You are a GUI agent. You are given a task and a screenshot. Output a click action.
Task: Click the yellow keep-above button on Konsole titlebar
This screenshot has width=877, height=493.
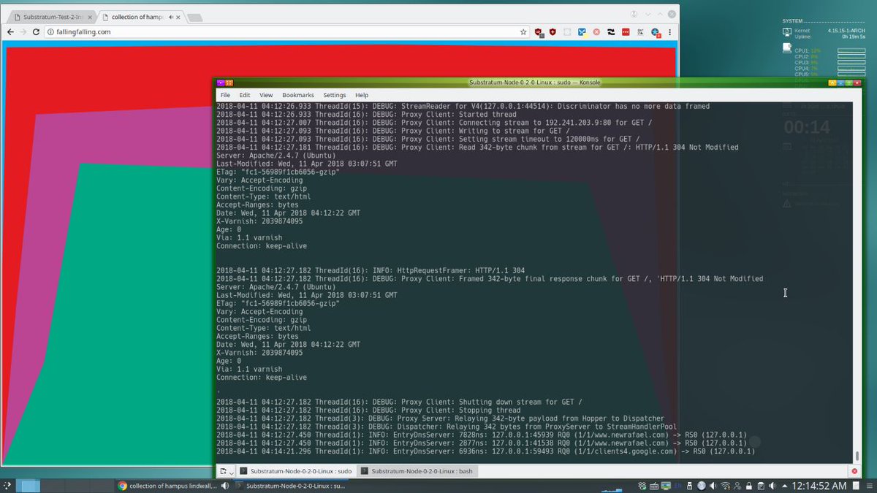832,83
